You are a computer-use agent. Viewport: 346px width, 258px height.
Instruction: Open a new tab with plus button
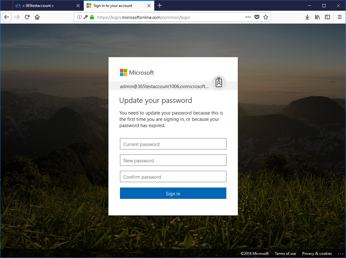160,5
